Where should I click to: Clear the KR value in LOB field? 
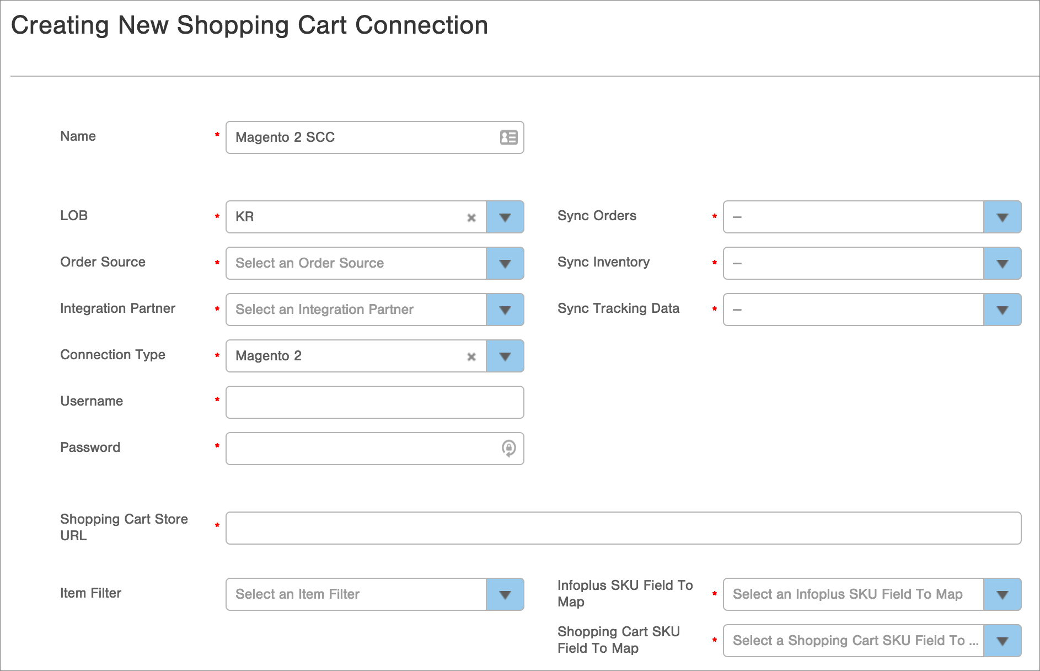click(x=471, y=217)
